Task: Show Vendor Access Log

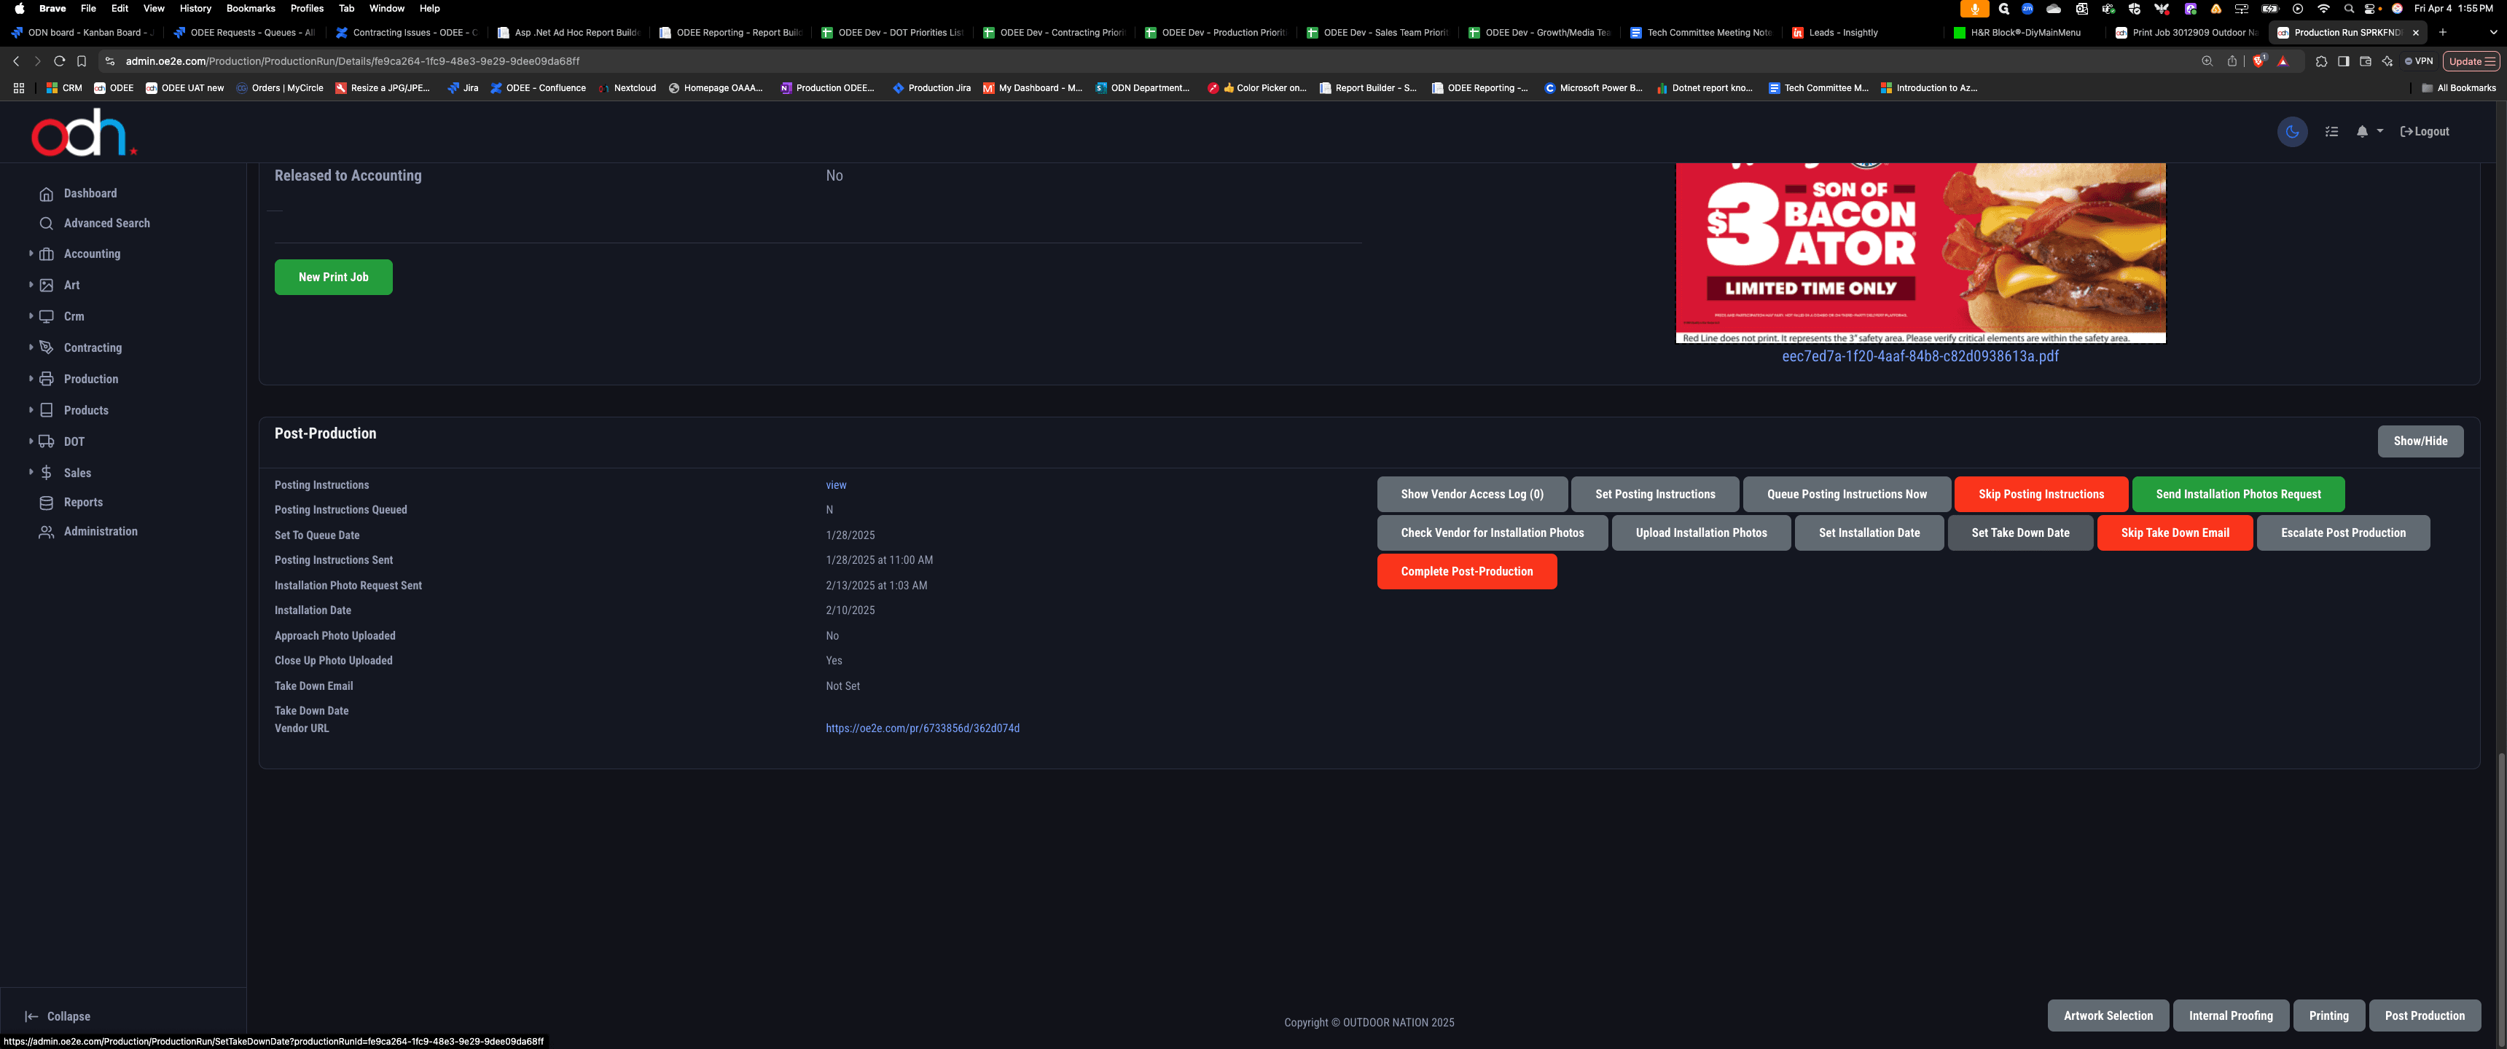Action: [1471, 495]
